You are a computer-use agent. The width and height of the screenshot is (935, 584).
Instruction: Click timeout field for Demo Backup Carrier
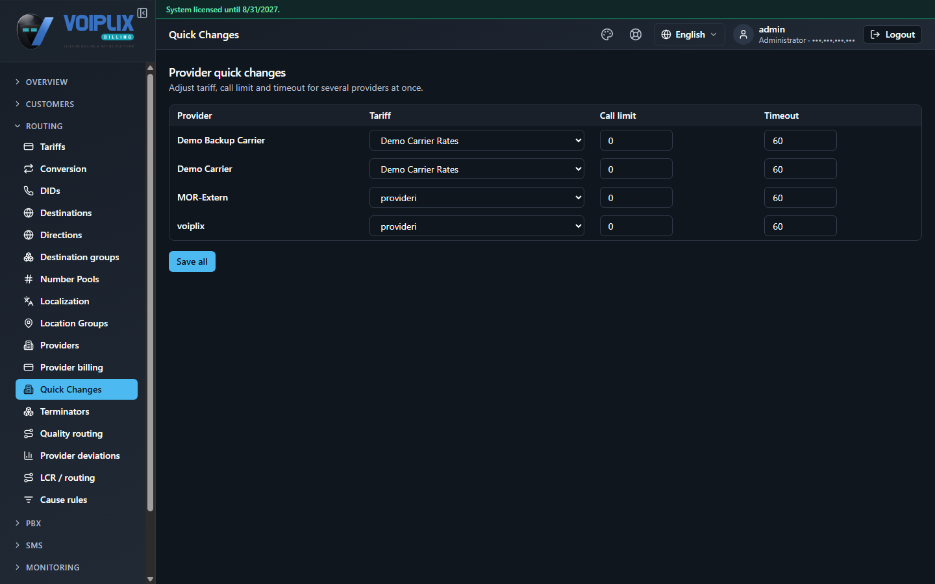point(800,140)
